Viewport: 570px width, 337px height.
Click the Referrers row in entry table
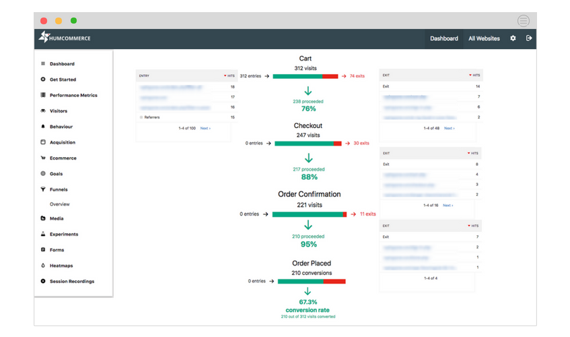coord(187,117)
